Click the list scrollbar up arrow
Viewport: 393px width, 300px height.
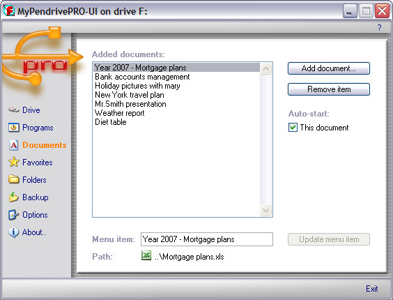pos(265,68)
